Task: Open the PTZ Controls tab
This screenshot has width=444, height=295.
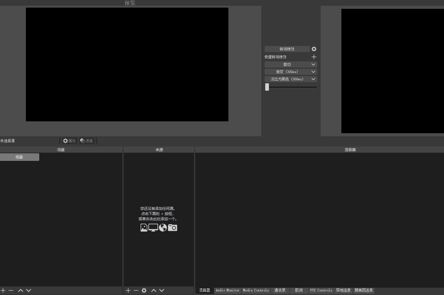Action: point(321,290)
